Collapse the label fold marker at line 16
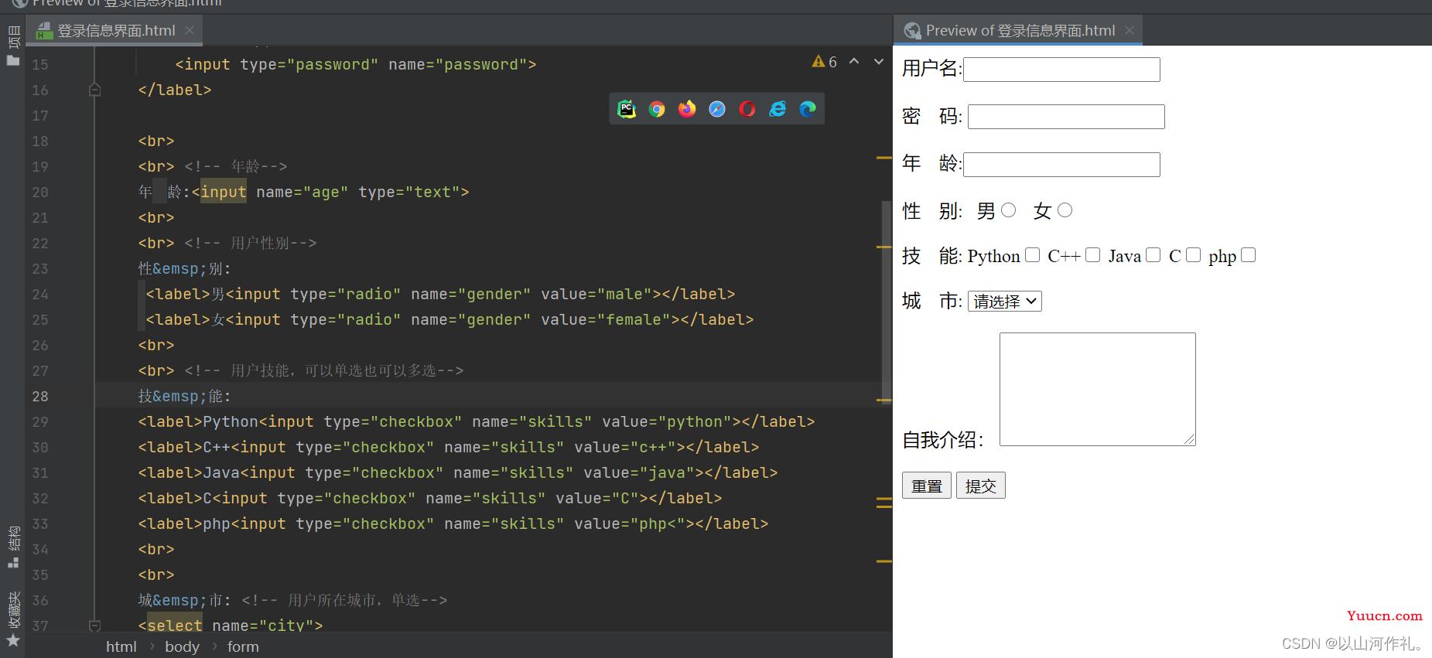This screenshot has width=1432, height=658. (94, 90)
